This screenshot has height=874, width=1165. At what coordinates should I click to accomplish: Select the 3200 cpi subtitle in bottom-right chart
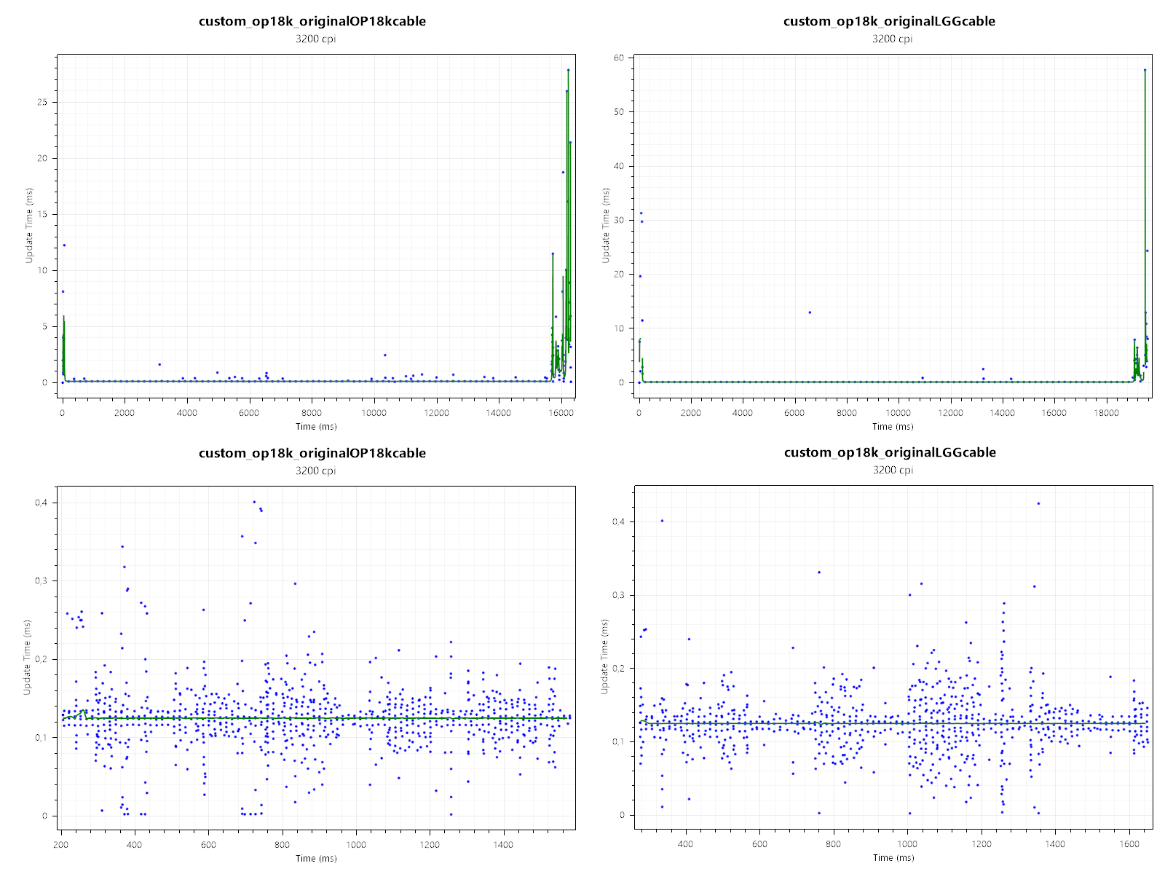(x=893, y=470)
